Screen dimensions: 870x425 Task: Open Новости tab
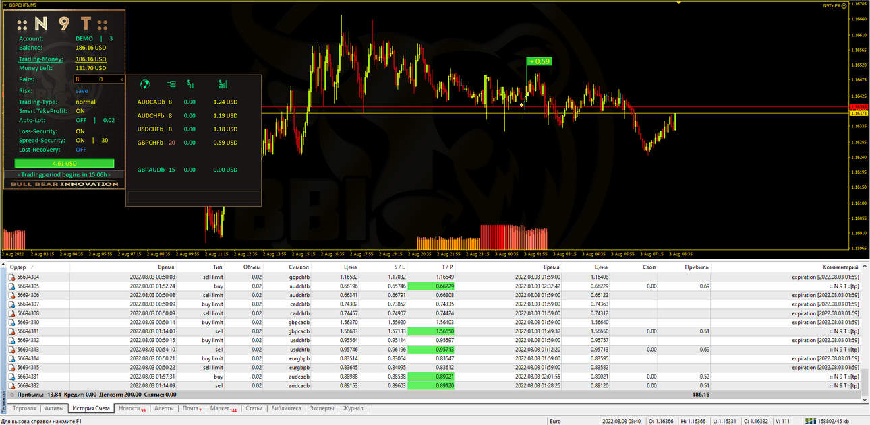coord(132,408)
